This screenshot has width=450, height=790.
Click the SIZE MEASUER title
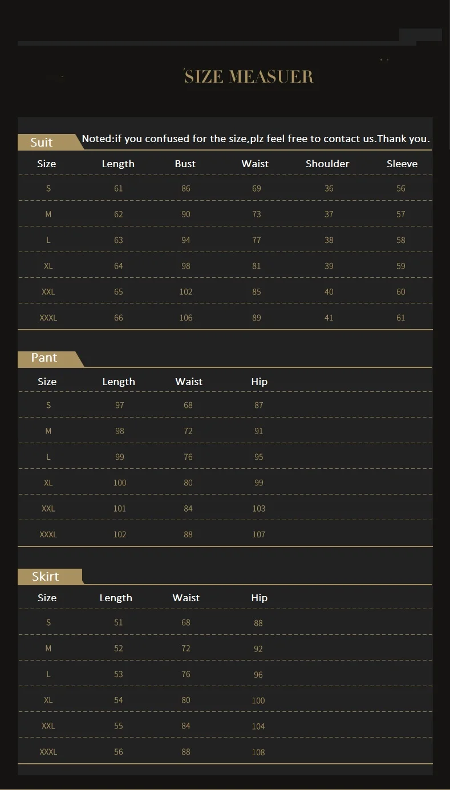click(248, 76)
